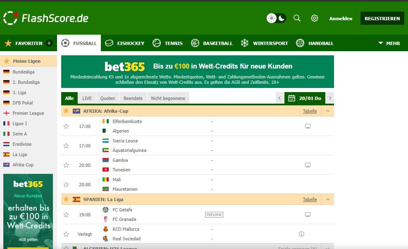
Task: Select LIVE matches filter tab
Action: click(x=87, y=98)
